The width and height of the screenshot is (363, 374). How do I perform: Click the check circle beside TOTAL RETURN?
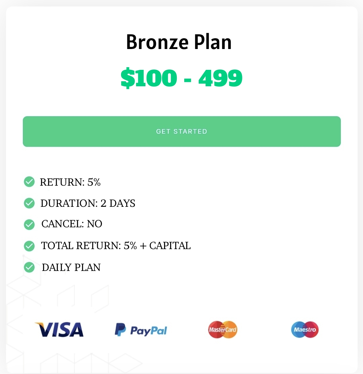tap(29, 246)
